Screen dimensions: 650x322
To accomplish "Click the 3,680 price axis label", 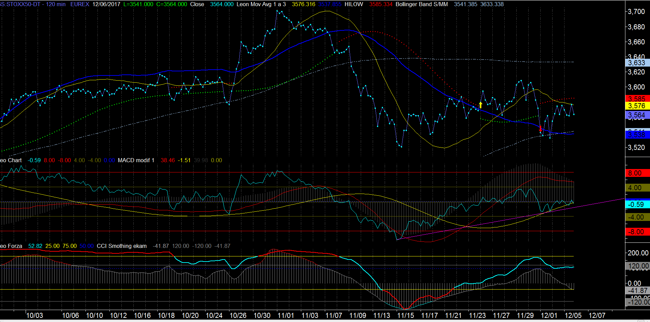I will (636, 27).
